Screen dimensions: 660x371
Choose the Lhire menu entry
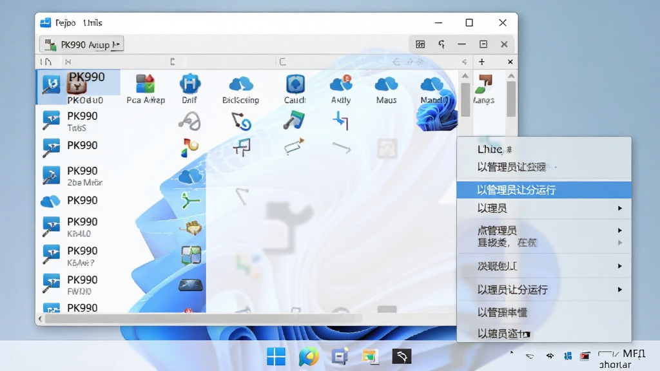click(x=544, y=149)
